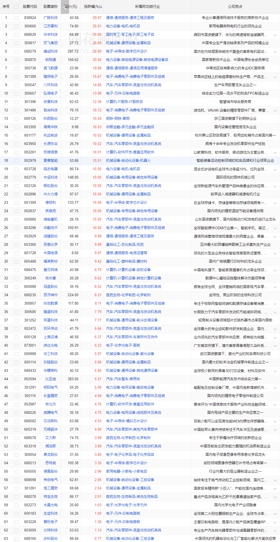Select the checkbox for 弘信电子
The width and height of the screenshot is (280, 542).
(17, 93)
